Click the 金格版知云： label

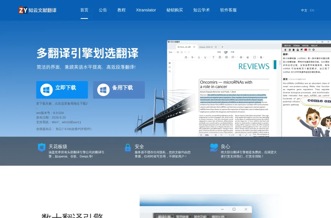(45, 129)
